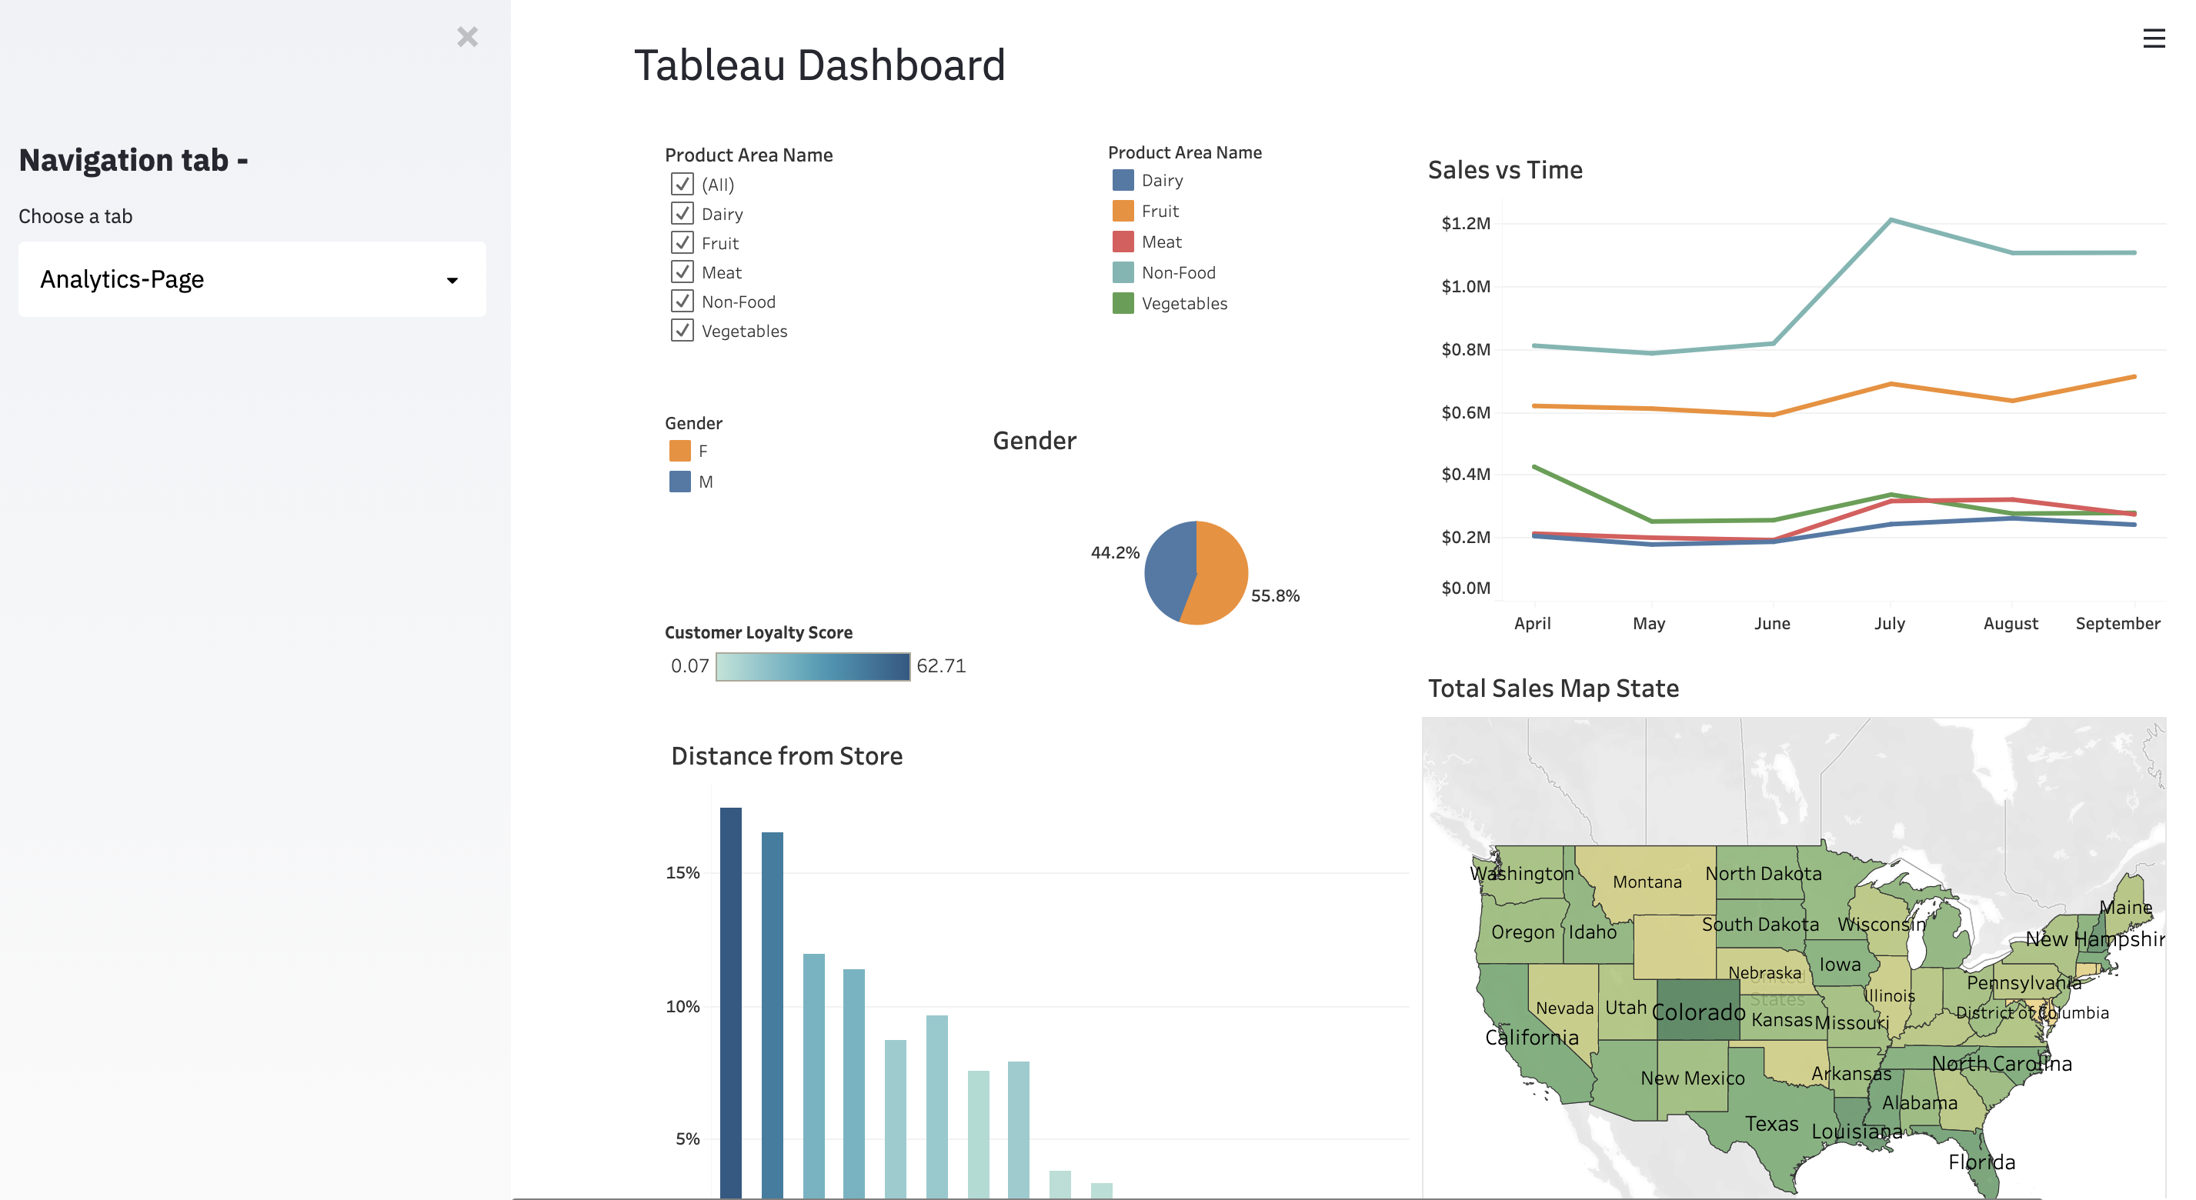Image resolution: width=2196 pixels, height=1200 pixels.
Task: Toggle the Vegetables filter checkbox
Action: click(x=682, y=330)
